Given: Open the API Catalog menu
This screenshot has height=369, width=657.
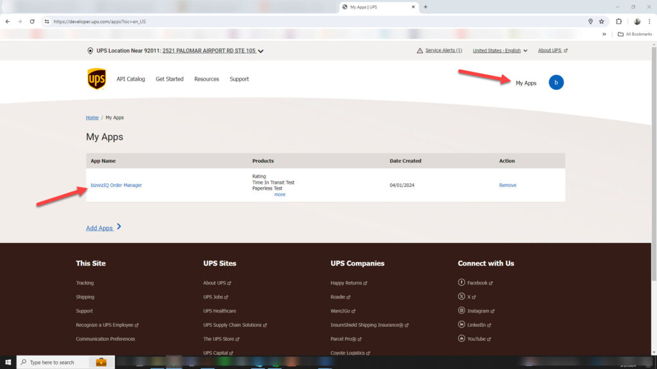Looking at the screenshot, I should click(131, 79).
